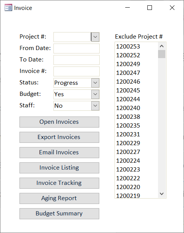
Task: Click the Invoice # input field
Action: point(76,71)
